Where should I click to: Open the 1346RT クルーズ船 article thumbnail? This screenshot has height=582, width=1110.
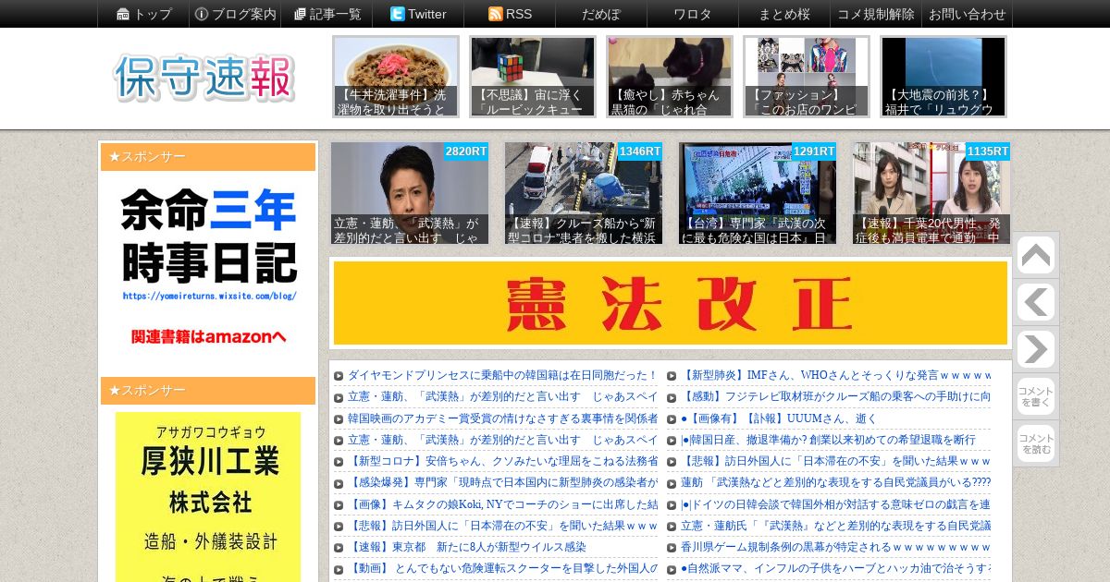pos(584,193)
